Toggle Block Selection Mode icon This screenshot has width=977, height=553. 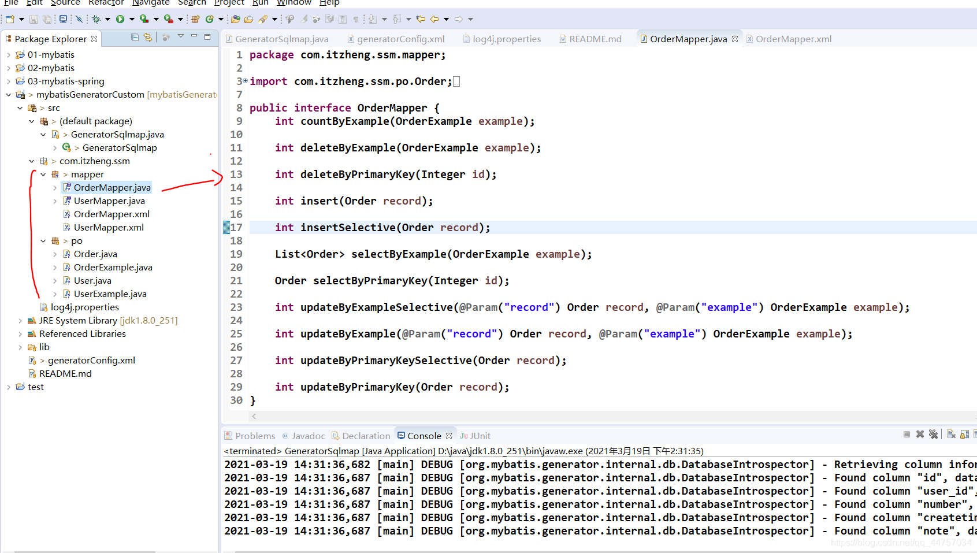click(343, 19)
